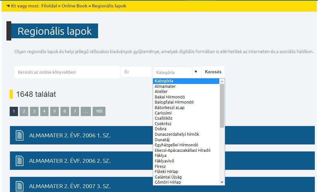The height and width of the screenshot is (192, 318).
Task: Click the '1648 találat' results count
Action: point(36,94)
